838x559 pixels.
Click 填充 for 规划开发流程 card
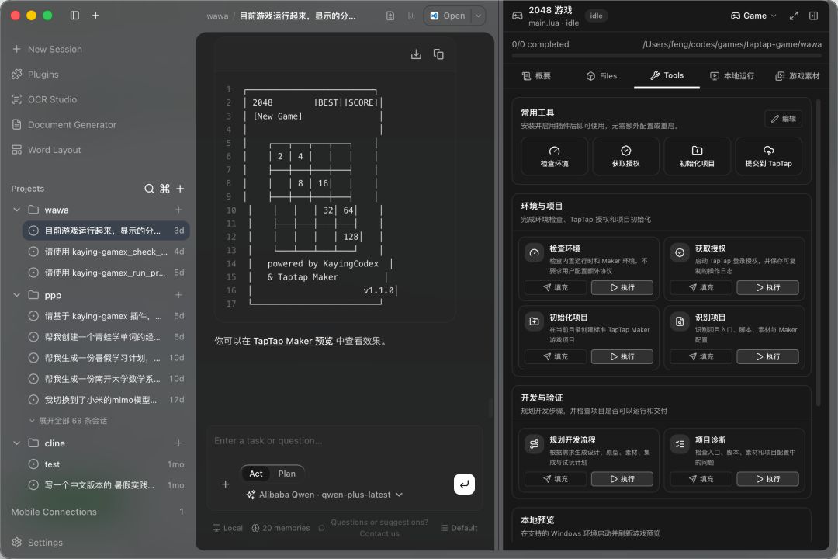[x=556, y=479]
